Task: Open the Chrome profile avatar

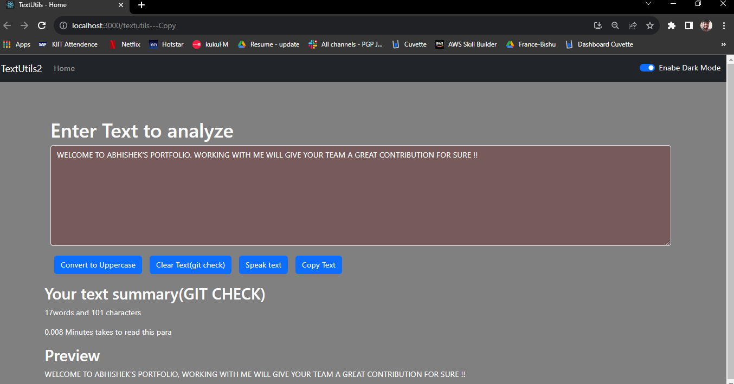Action: [706, 25]
